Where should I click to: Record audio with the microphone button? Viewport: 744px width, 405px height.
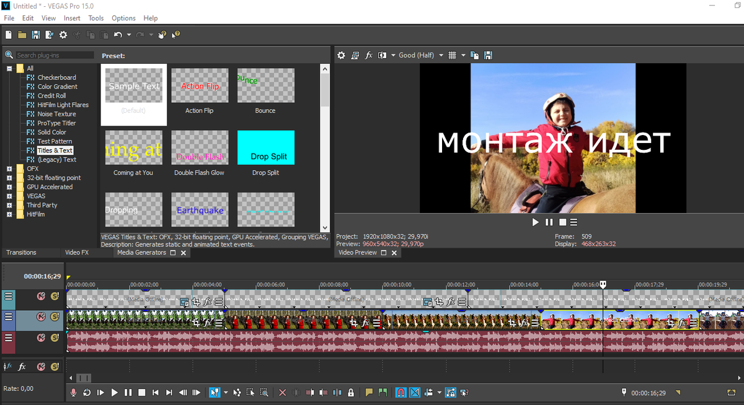tap(73, 393)
